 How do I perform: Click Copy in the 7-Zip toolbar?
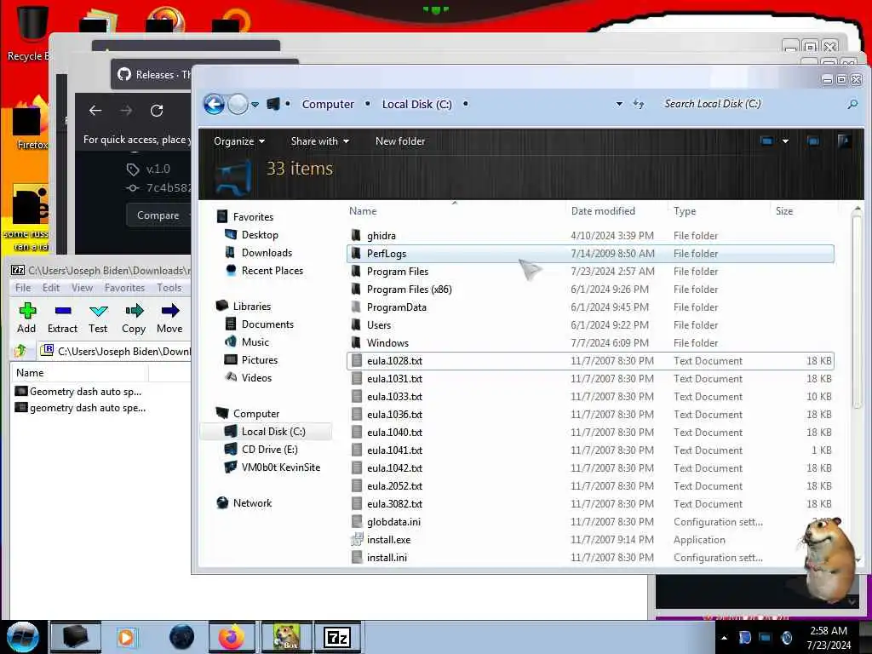pos(134,318)
